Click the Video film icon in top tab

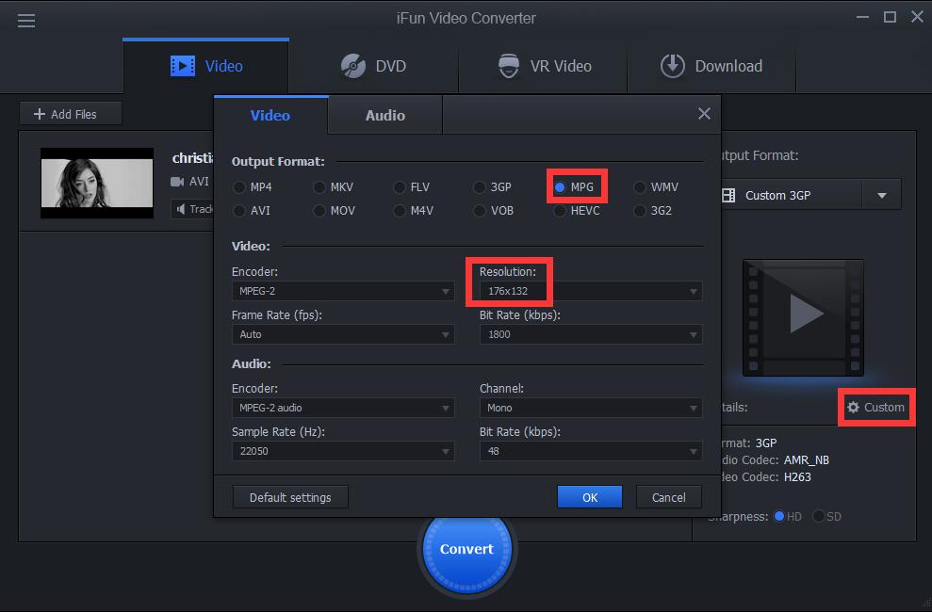coord(183,66)
